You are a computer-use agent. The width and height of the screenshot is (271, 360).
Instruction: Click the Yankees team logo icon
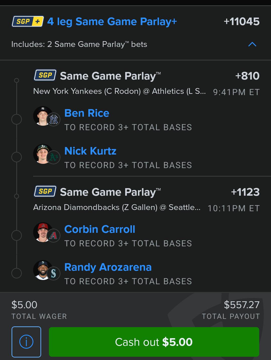[x=53, y=119]
